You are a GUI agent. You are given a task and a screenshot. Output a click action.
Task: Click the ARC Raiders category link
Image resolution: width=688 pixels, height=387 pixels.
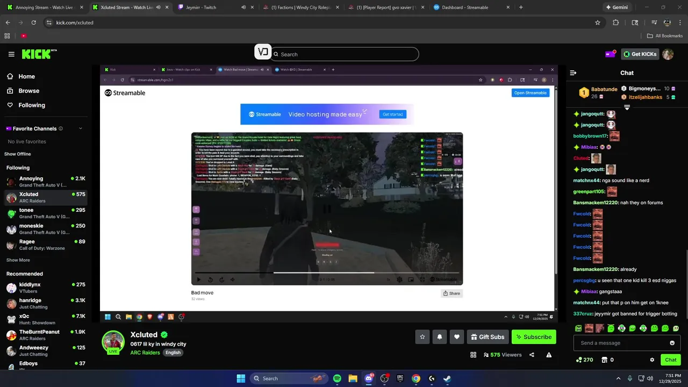[145, 353]
